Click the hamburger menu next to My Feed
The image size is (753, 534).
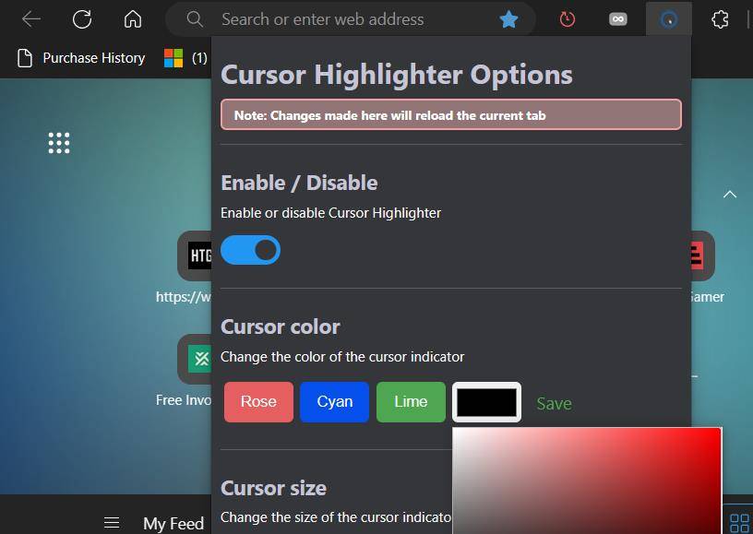(112, 522)
